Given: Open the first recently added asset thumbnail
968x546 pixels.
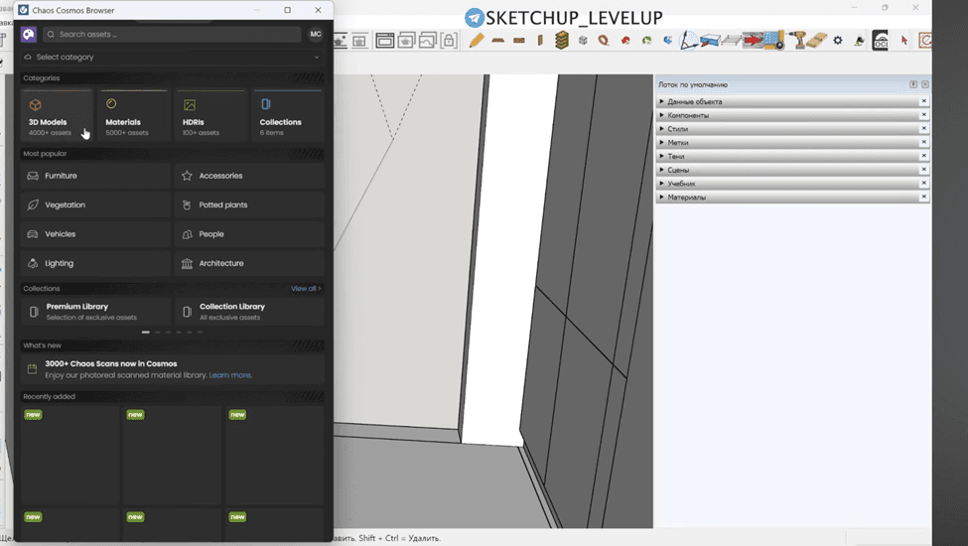Looking at the screenshot, I should pyautogui.click(x=69, y=455).
